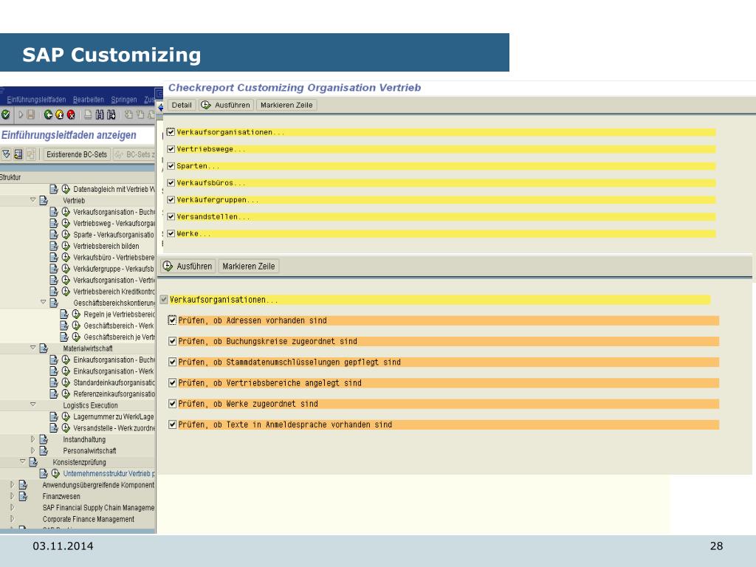
Task: Click the lower Markieren Zeile button
Action: coord(249,266)
